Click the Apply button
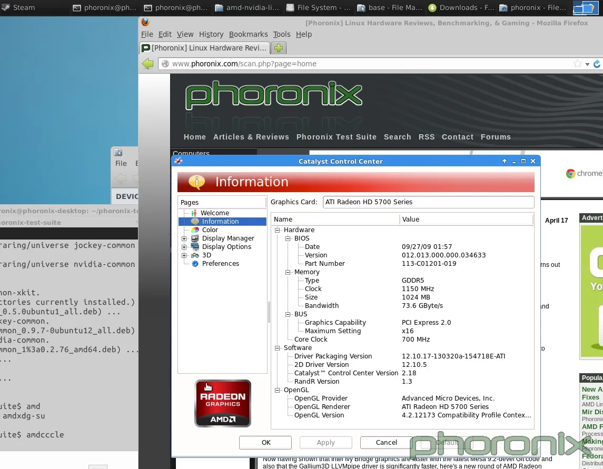 326,443
